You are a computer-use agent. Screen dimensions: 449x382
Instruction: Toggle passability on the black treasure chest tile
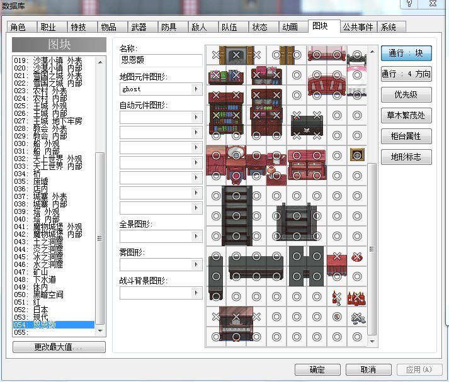[307, 125]
